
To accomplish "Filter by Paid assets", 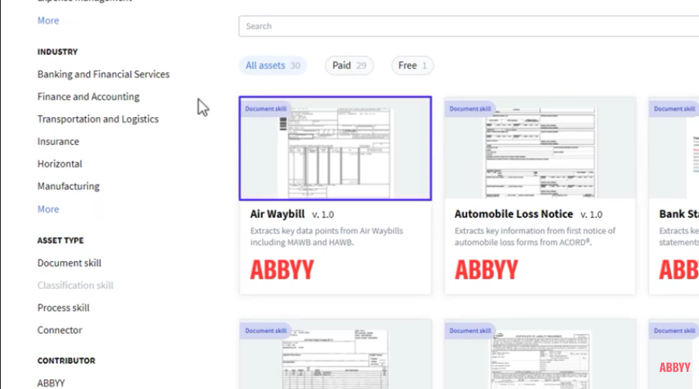I will pyautogui.click(x=349, y=66).
